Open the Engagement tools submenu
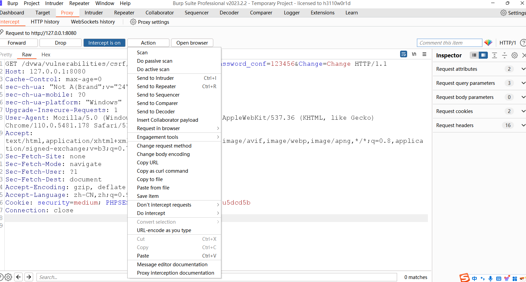 coord(174,137)
